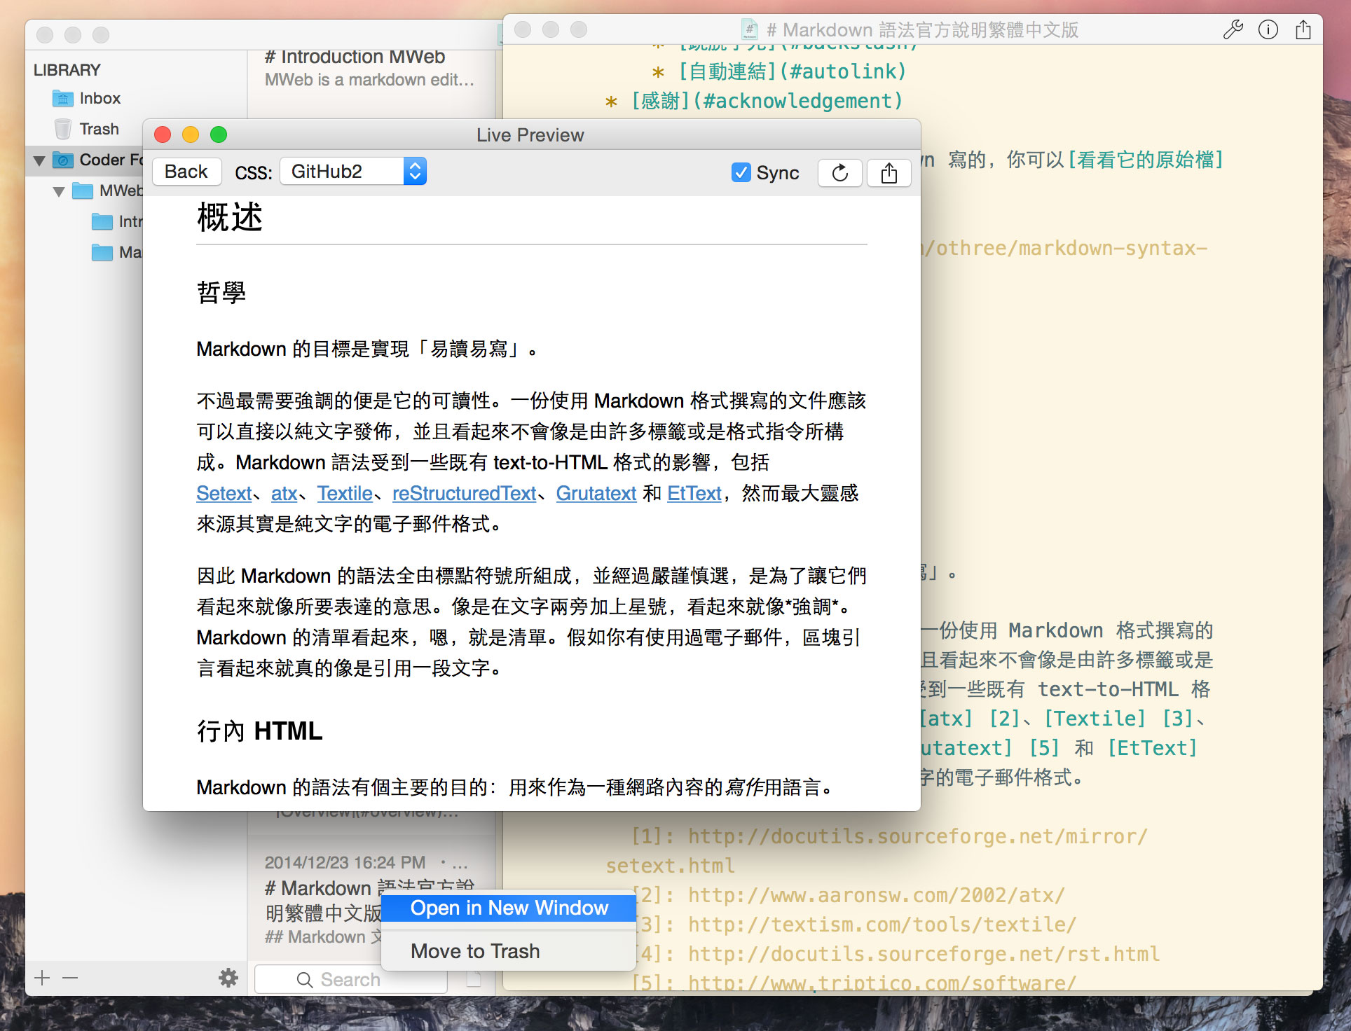Image resolution: width=1351 pixels, height=1031 pixels.
Task: Collapse the MWeb subfolder triangle
Action: [59, 191]
